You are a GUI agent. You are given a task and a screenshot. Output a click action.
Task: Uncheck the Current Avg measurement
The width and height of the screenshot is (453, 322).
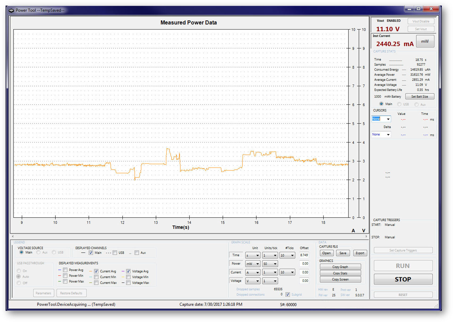(x=96, y=271)
